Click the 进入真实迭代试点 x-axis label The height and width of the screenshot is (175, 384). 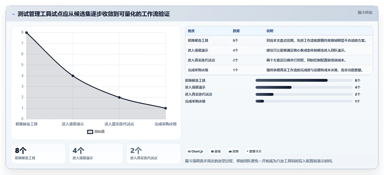coord(119,124)
